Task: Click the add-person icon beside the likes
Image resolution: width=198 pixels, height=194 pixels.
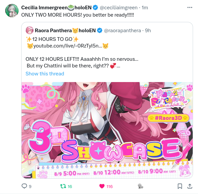Action: (x=140, y=186)
